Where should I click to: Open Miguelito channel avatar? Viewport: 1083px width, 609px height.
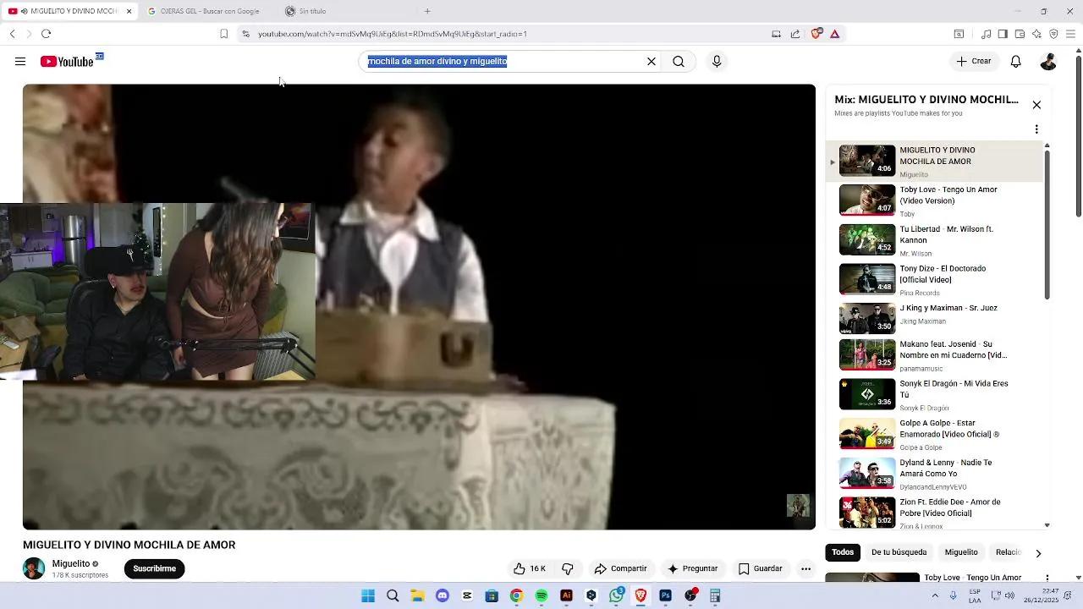point(34,568)
